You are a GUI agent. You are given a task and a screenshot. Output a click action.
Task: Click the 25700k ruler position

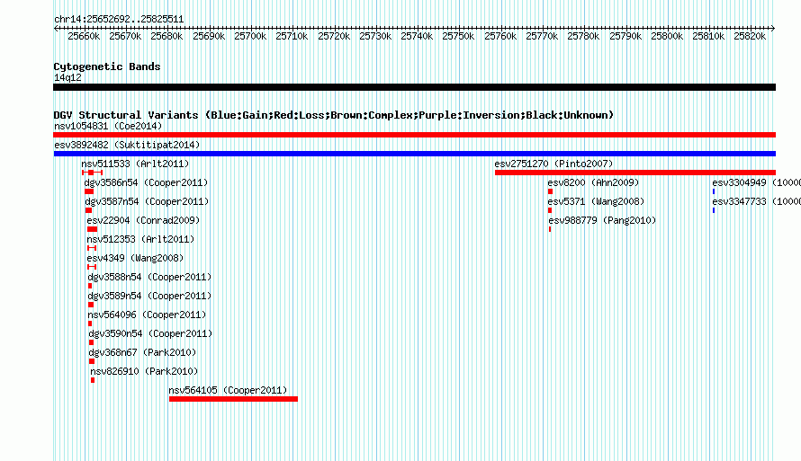click(x=250, y=36)
